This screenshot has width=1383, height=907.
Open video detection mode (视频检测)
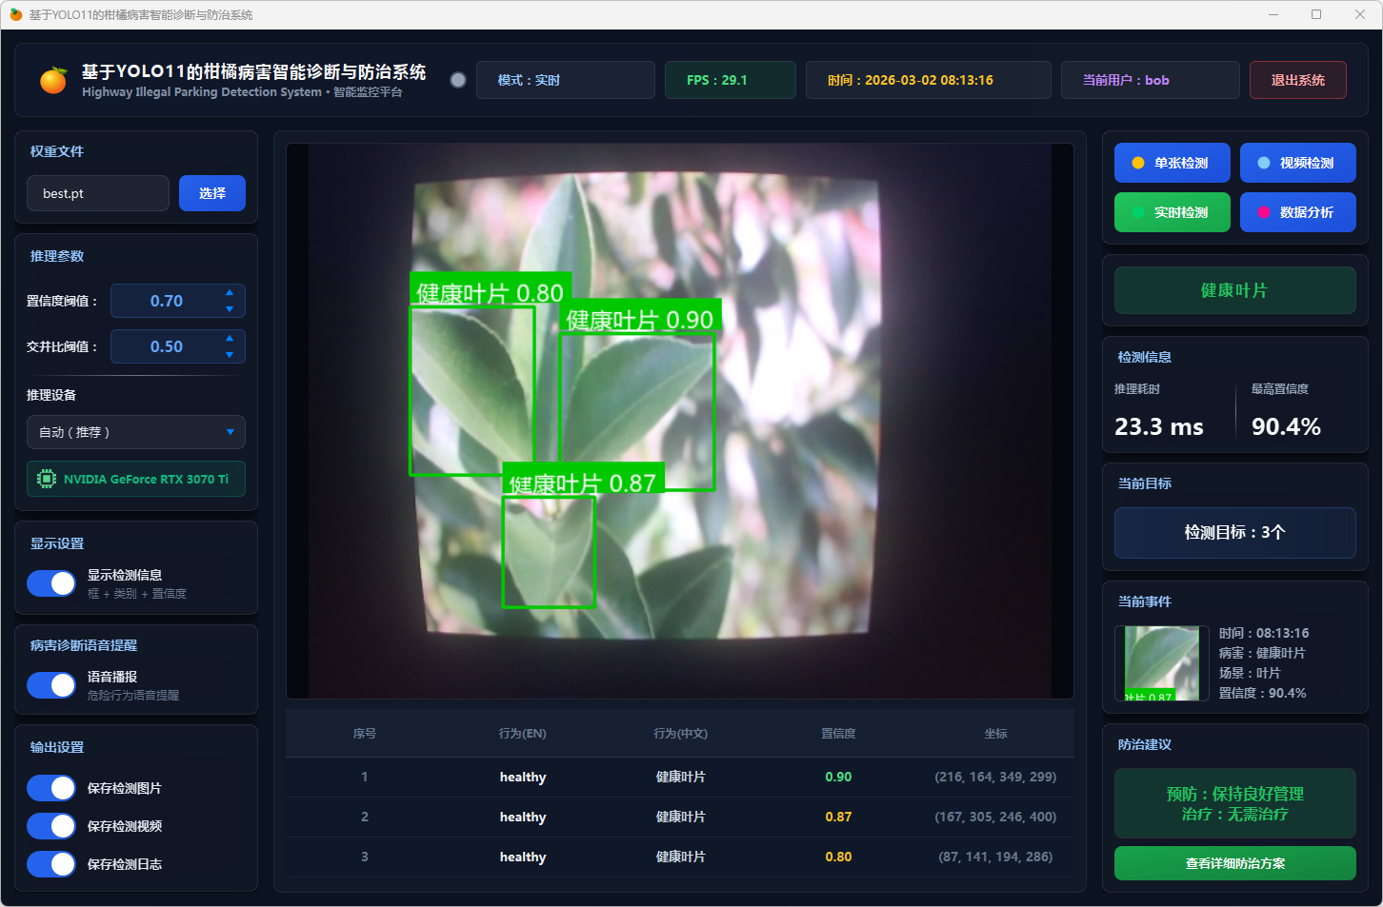[1297, 163]
